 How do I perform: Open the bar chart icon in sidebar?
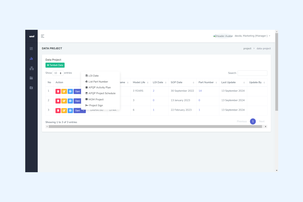(x=31, y=58)
